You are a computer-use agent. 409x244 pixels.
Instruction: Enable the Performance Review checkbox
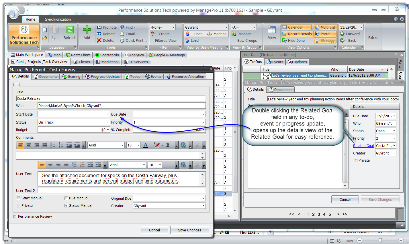click(x=15, y=217)
